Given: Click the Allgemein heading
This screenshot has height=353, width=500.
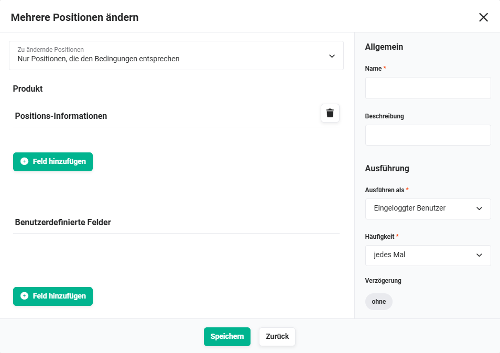Looking at the screenshot, I should [384, 47].
